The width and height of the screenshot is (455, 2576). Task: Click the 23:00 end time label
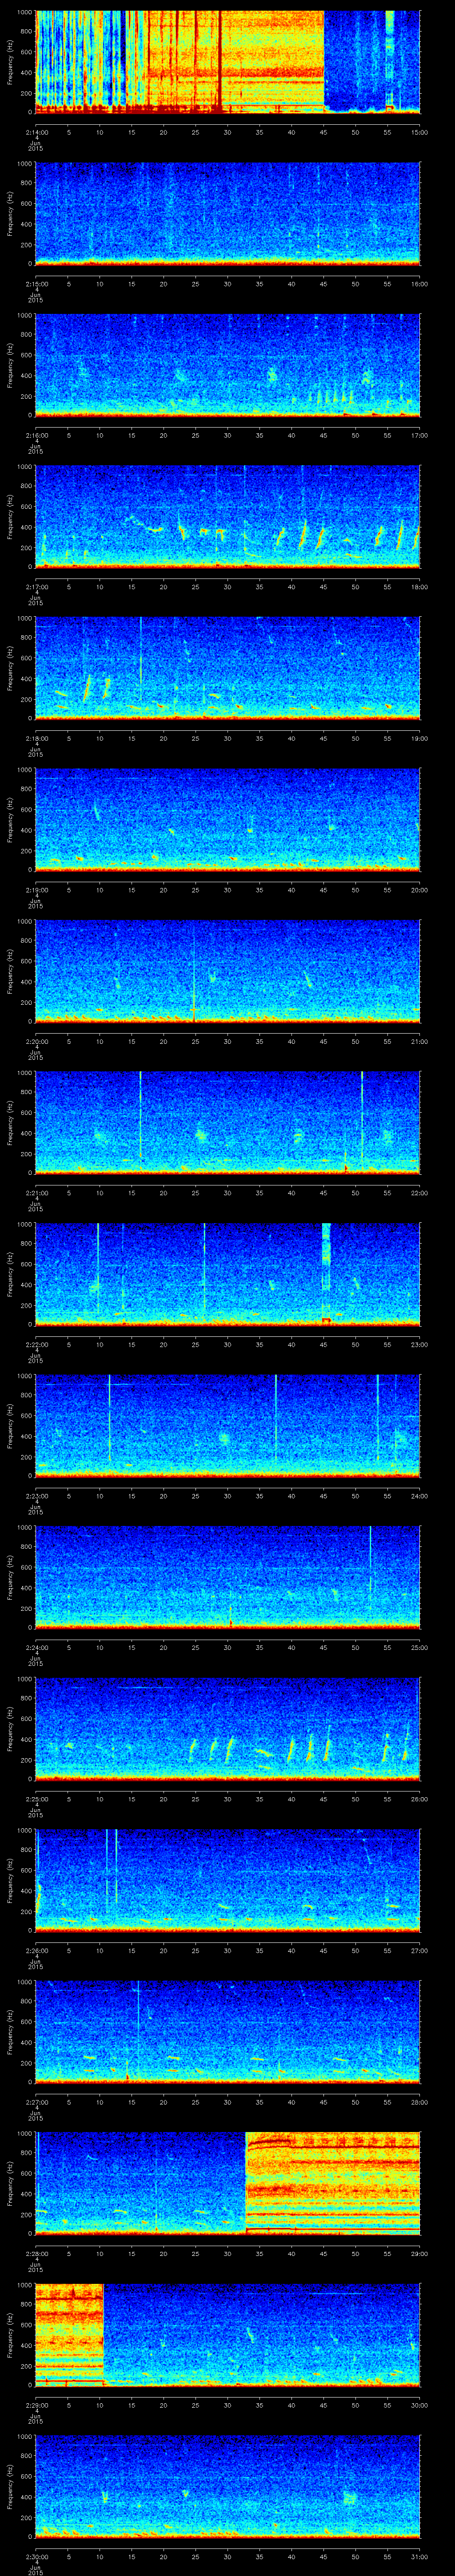(419, 1344)
